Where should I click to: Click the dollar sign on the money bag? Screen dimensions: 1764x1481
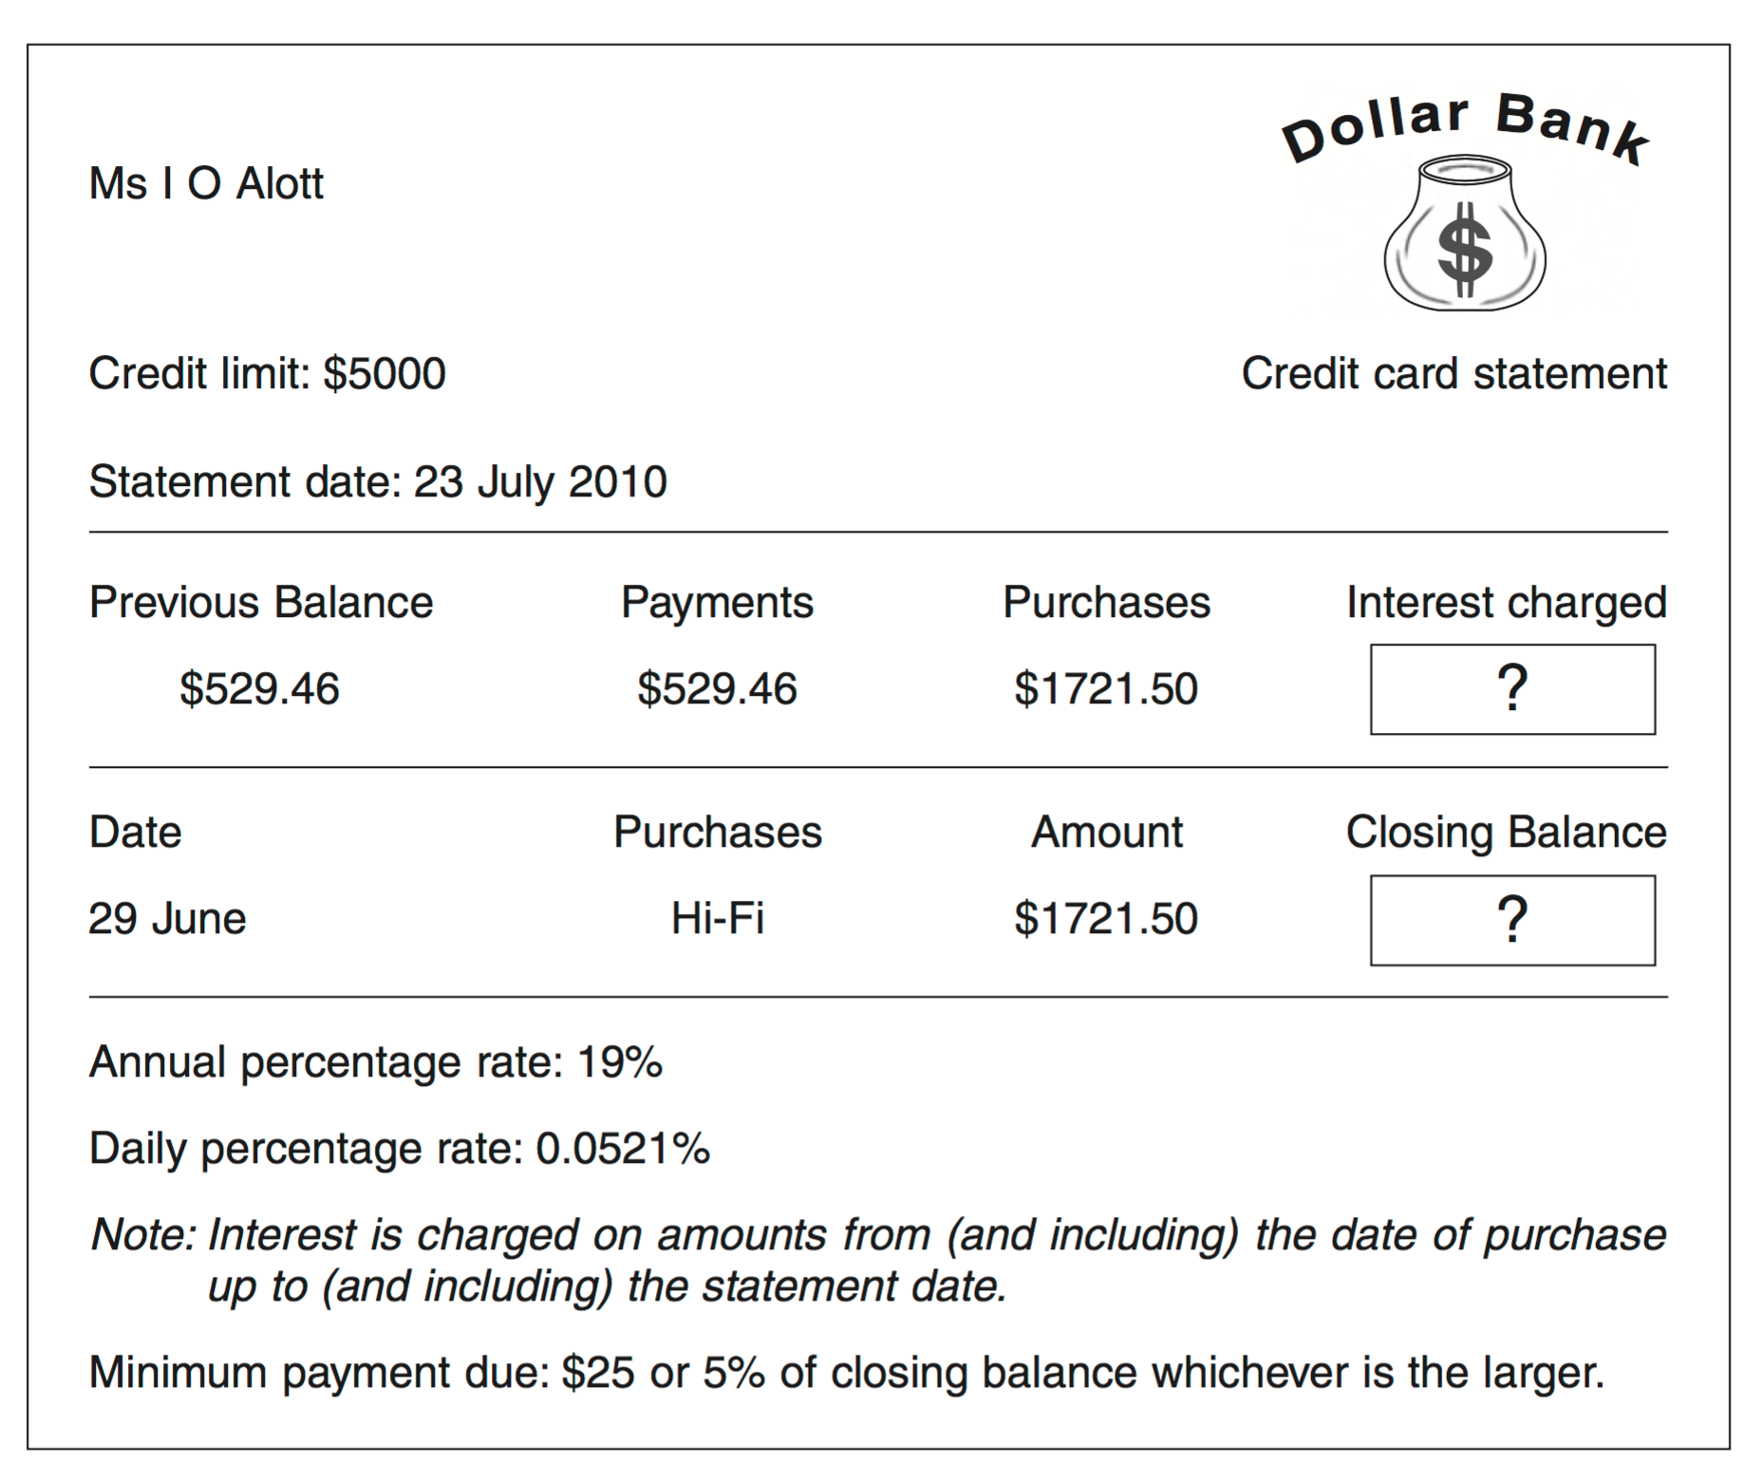tap(1465, 250)
